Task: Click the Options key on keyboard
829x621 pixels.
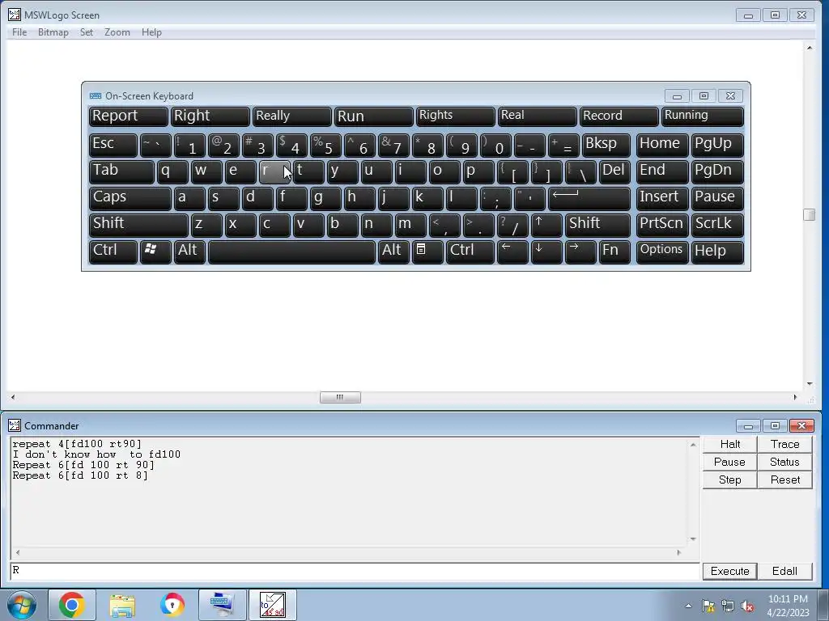Action: click(x=662, y=251)
